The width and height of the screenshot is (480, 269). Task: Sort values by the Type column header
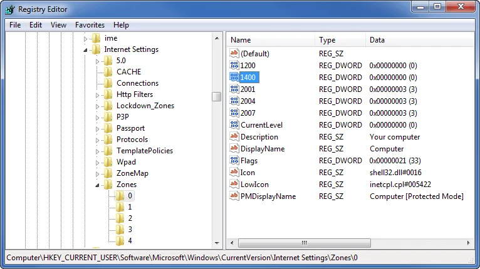[340, 40]
